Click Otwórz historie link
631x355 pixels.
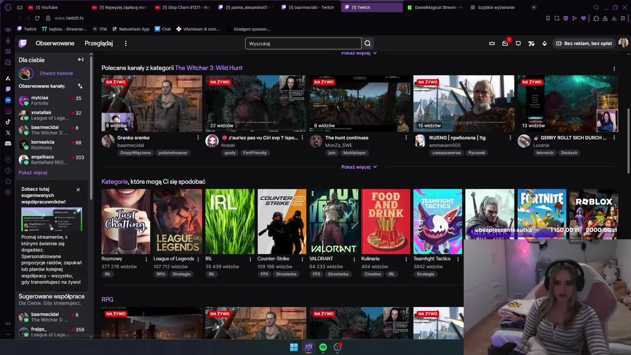pos(56,73)
